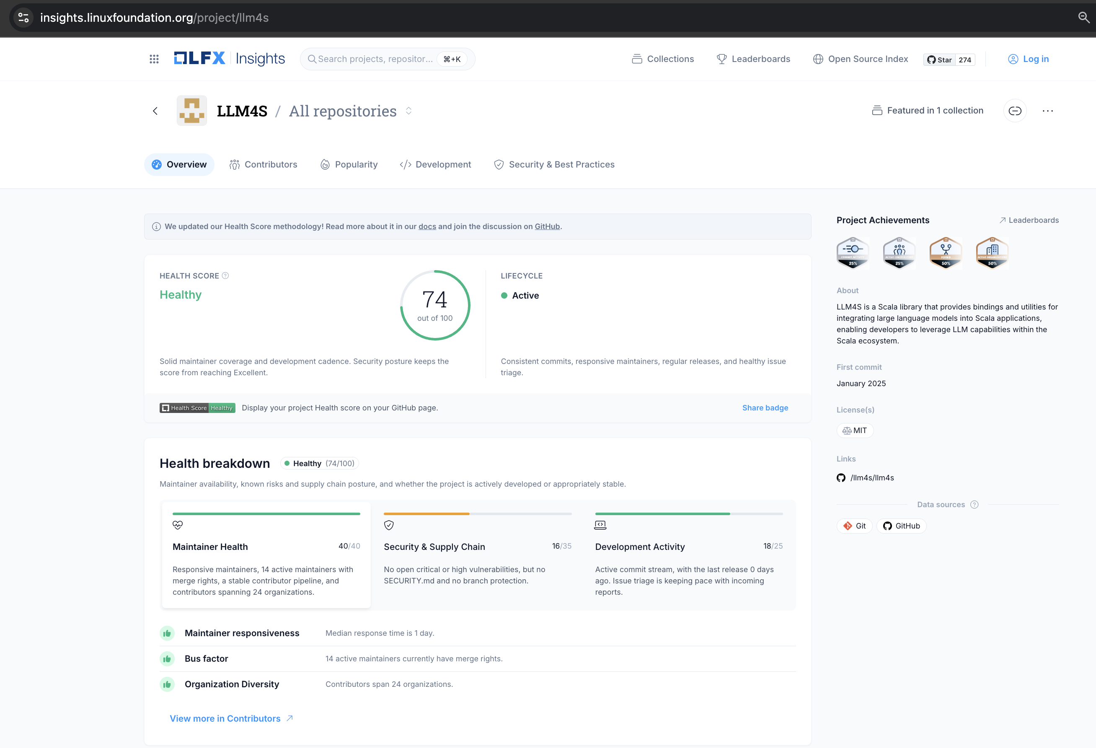This screenshot has height=748, width=1096.
Task: Click the Bus factor thumbs-up icon
Action: [167, 659]
